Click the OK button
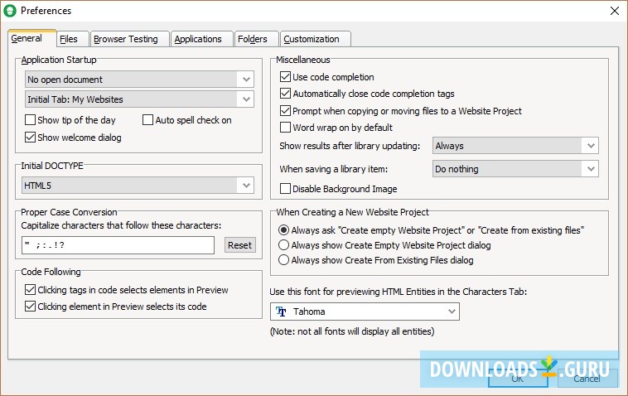Viewport: 628px width, 396px height. [x=518, y=379]
